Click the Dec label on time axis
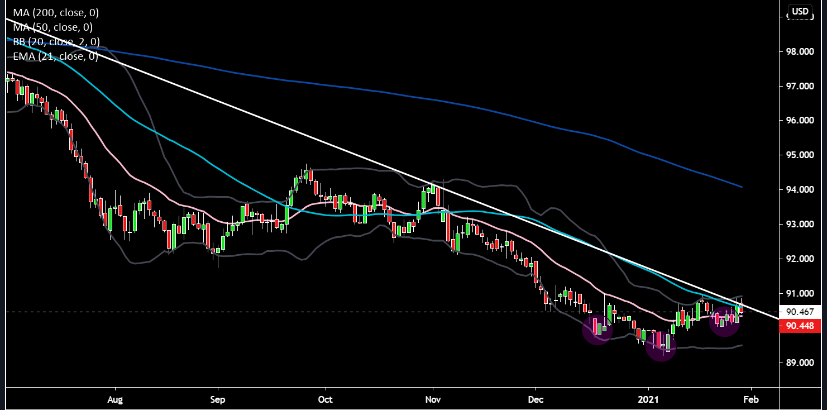This screenshot has height=410, width=827. [x=536, y=399]
